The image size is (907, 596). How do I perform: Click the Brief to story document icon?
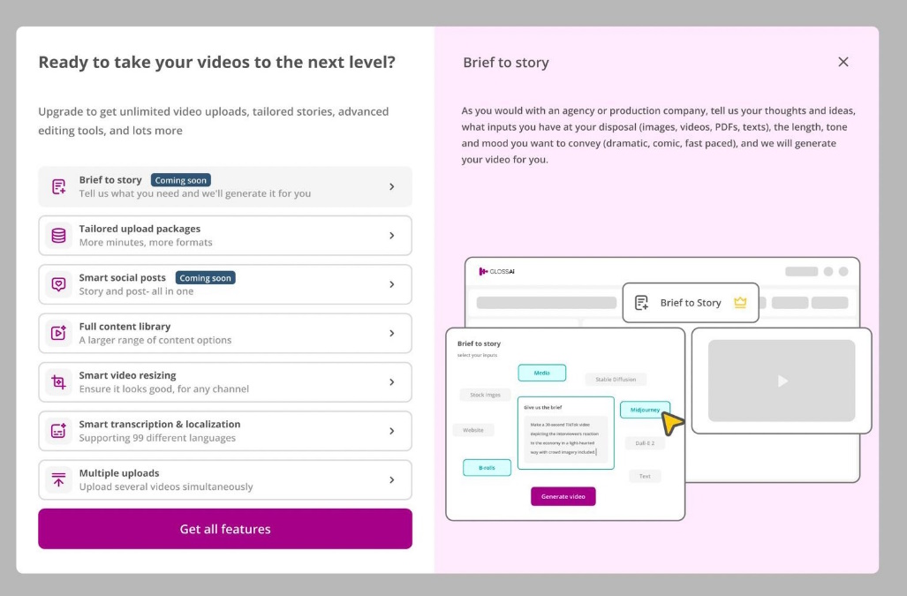58,186
